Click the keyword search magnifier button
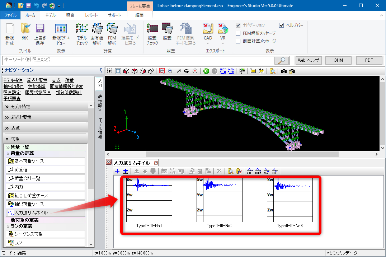Screen dimensions: 386x257 tap(281, 60)
